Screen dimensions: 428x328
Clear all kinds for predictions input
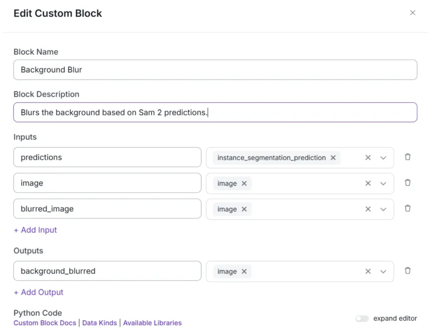[x=368, y=158]
